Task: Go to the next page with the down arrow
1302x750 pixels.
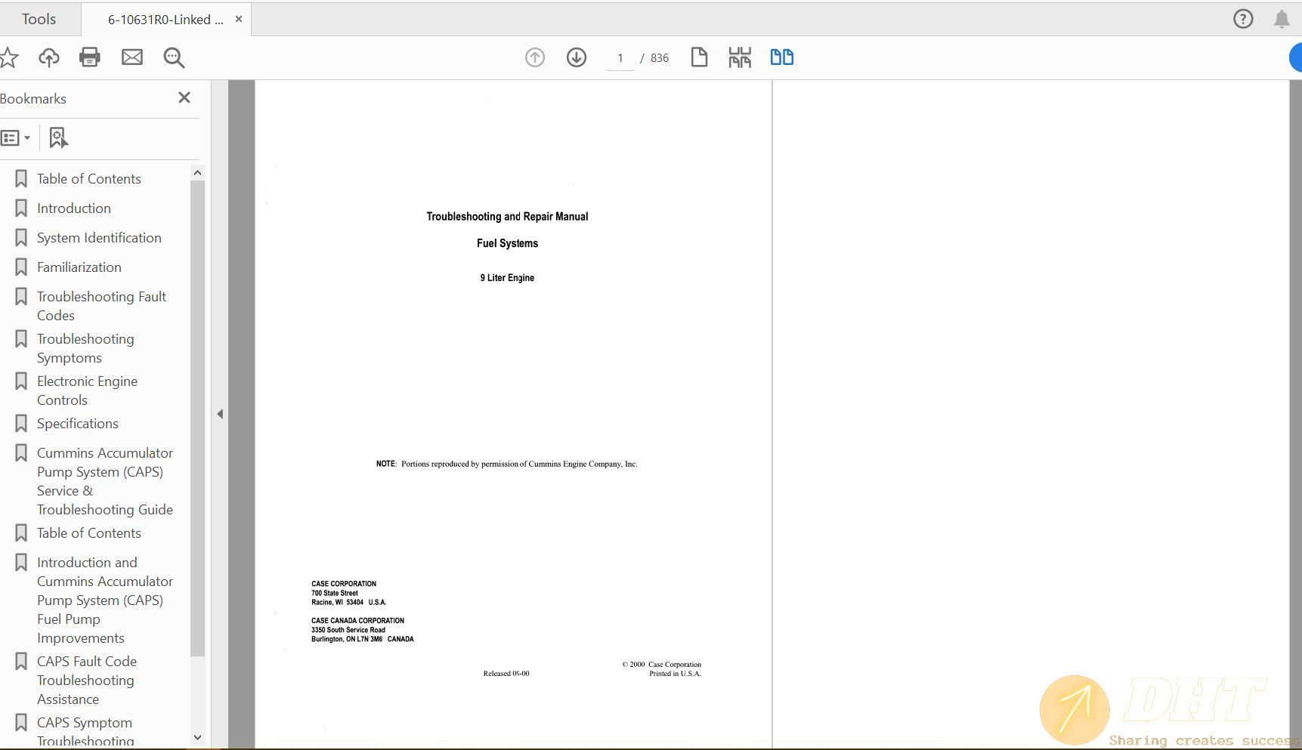Action: point(577,57)
